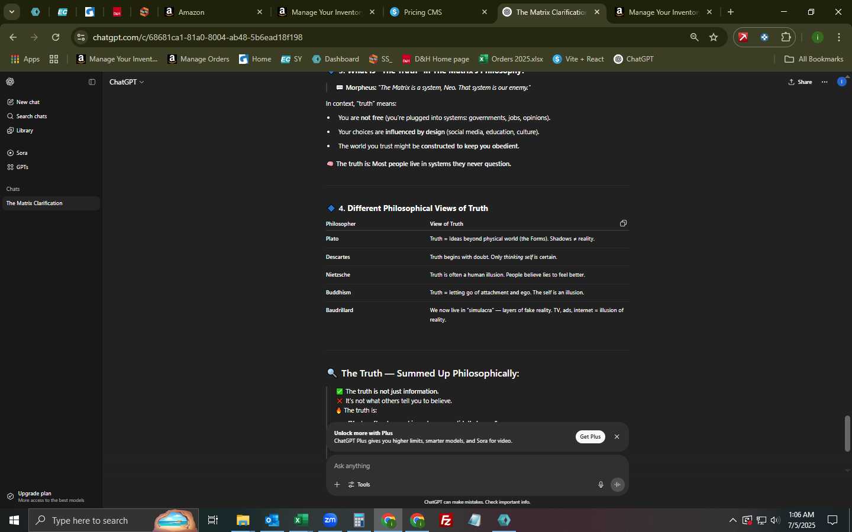Go back with browser back arrow
The width and height of the screenshot is (852, 532).
(x=13, y=37)
